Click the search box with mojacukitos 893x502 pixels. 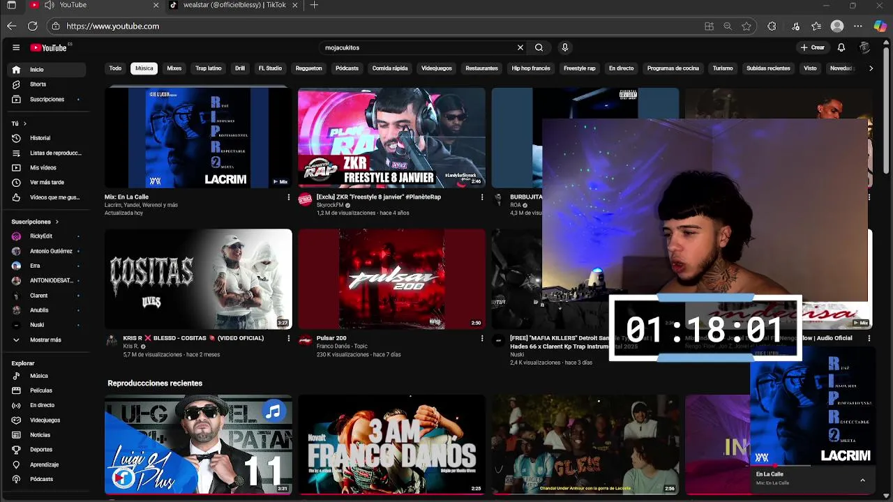419,47
